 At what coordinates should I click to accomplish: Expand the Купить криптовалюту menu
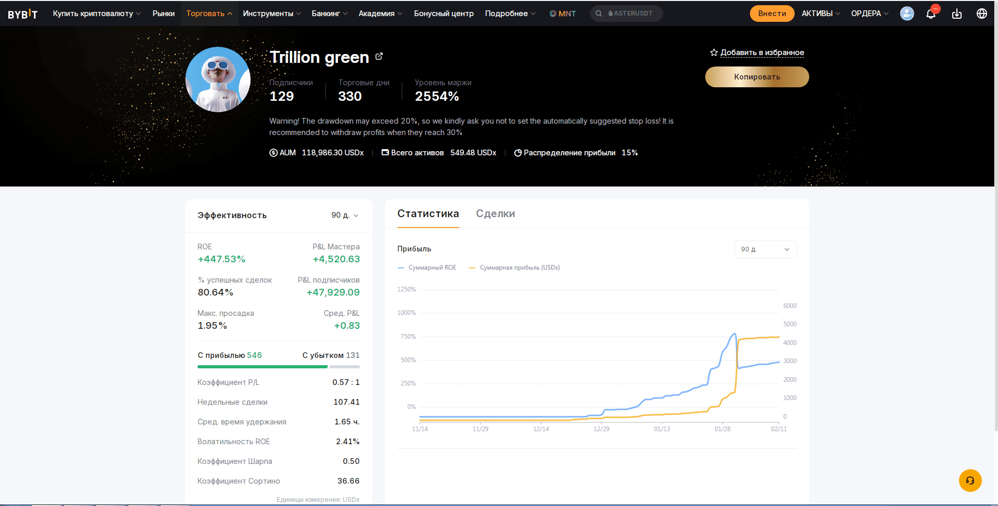tap(97, 14)
